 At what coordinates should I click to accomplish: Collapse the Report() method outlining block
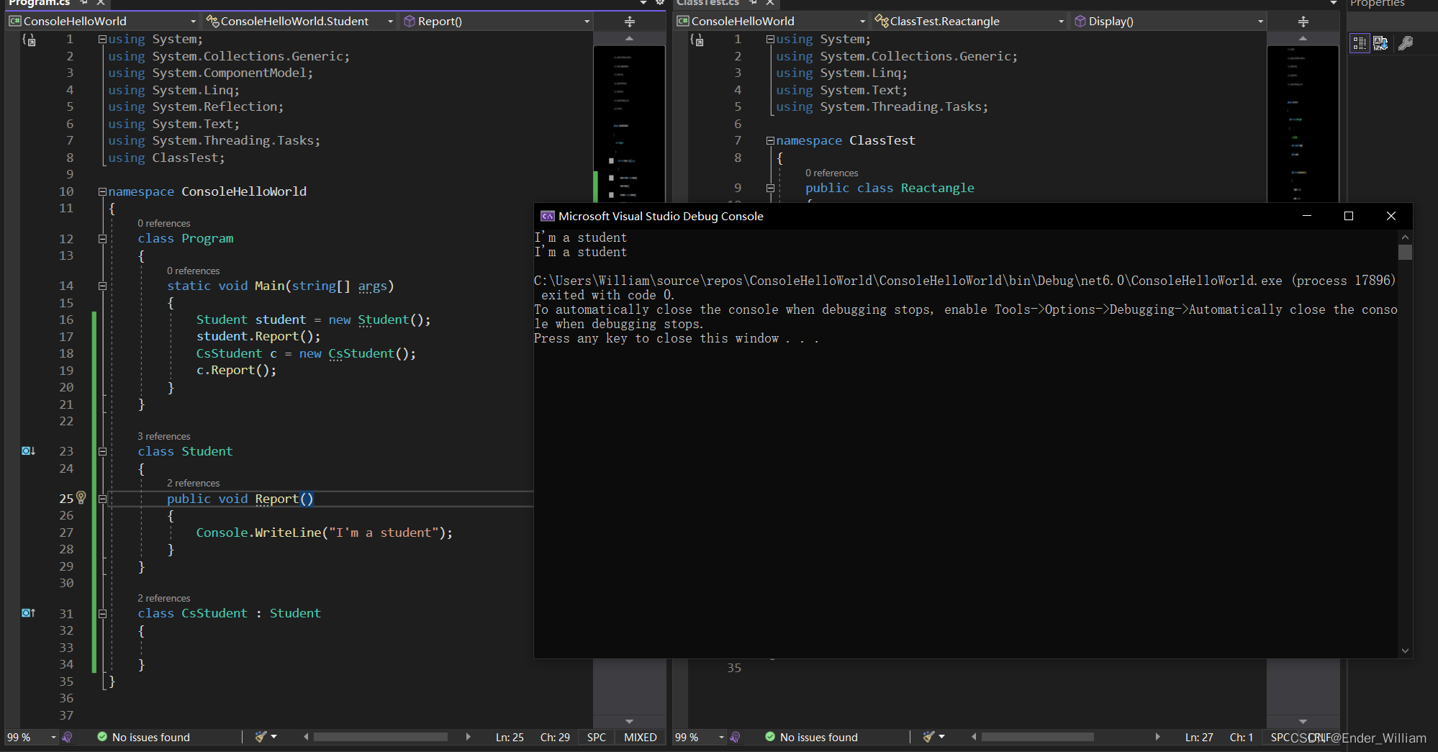(x=102, y=499)
